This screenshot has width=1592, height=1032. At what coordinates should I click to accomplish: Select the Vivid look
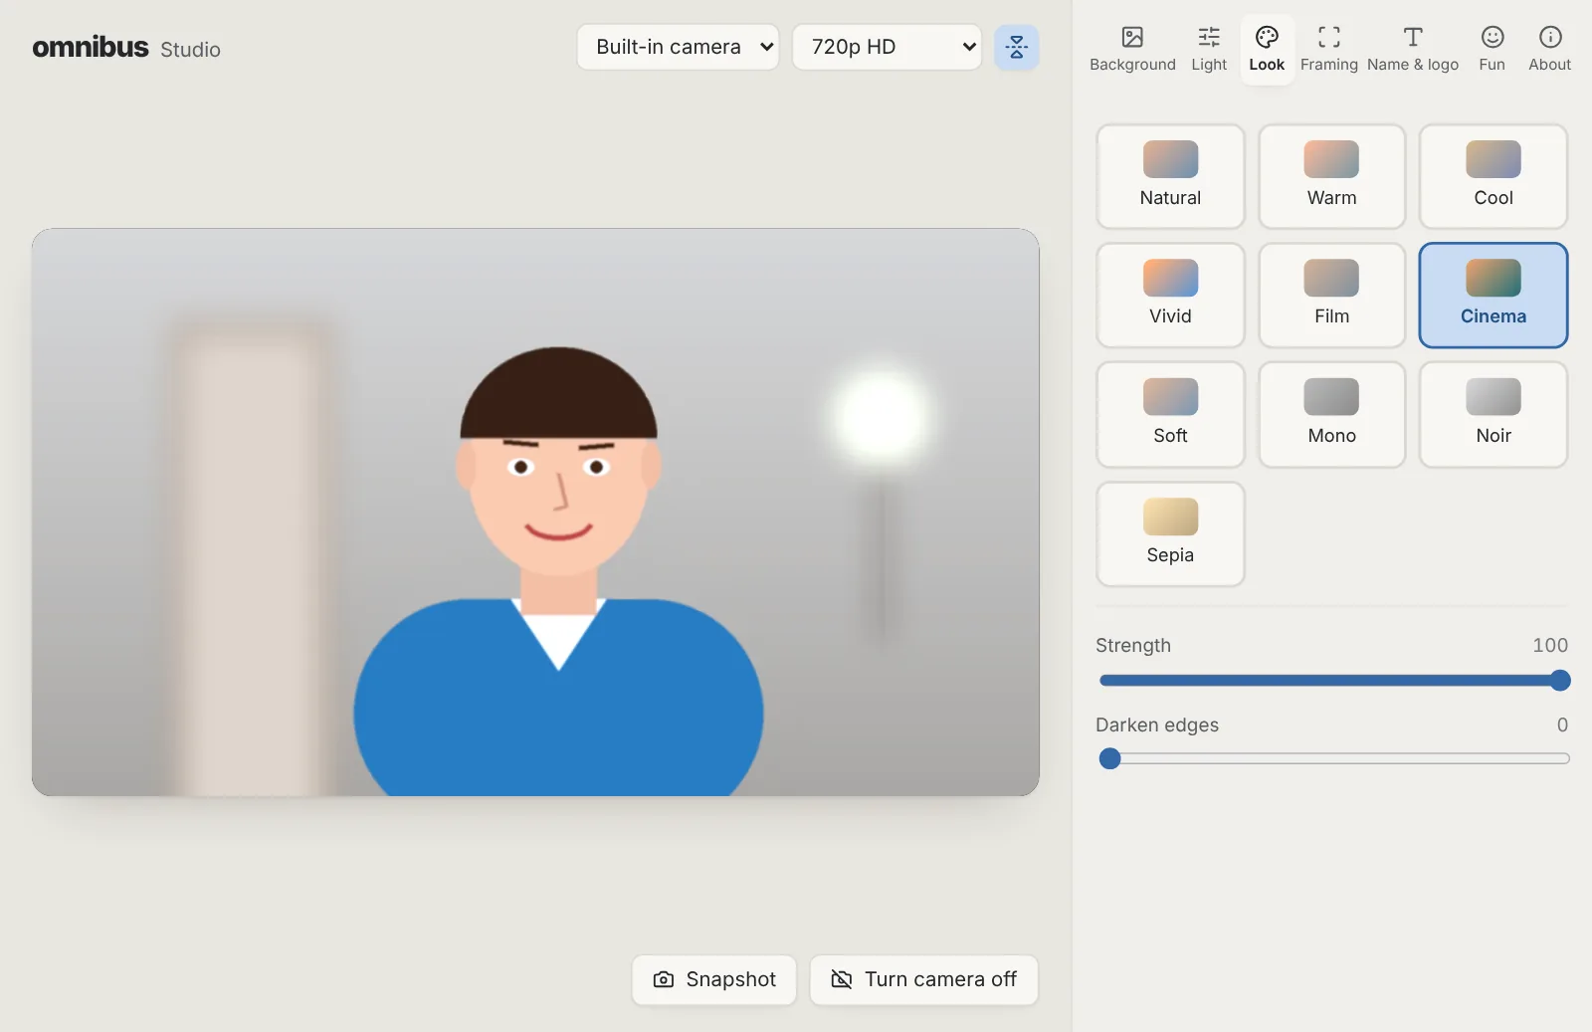1170,296
